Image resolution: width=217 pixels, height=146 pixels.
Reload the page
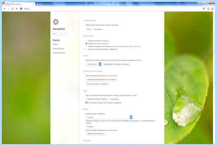pyautogui.click(x=12, y=9)
